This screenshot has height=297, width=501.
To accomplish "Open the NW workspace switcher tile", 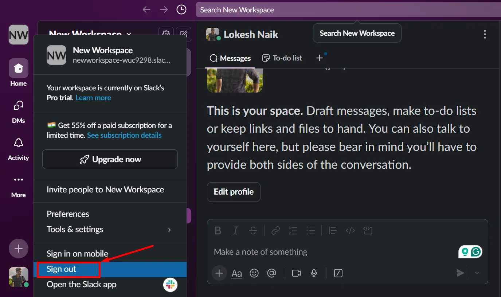I will (x=19, y=35).
